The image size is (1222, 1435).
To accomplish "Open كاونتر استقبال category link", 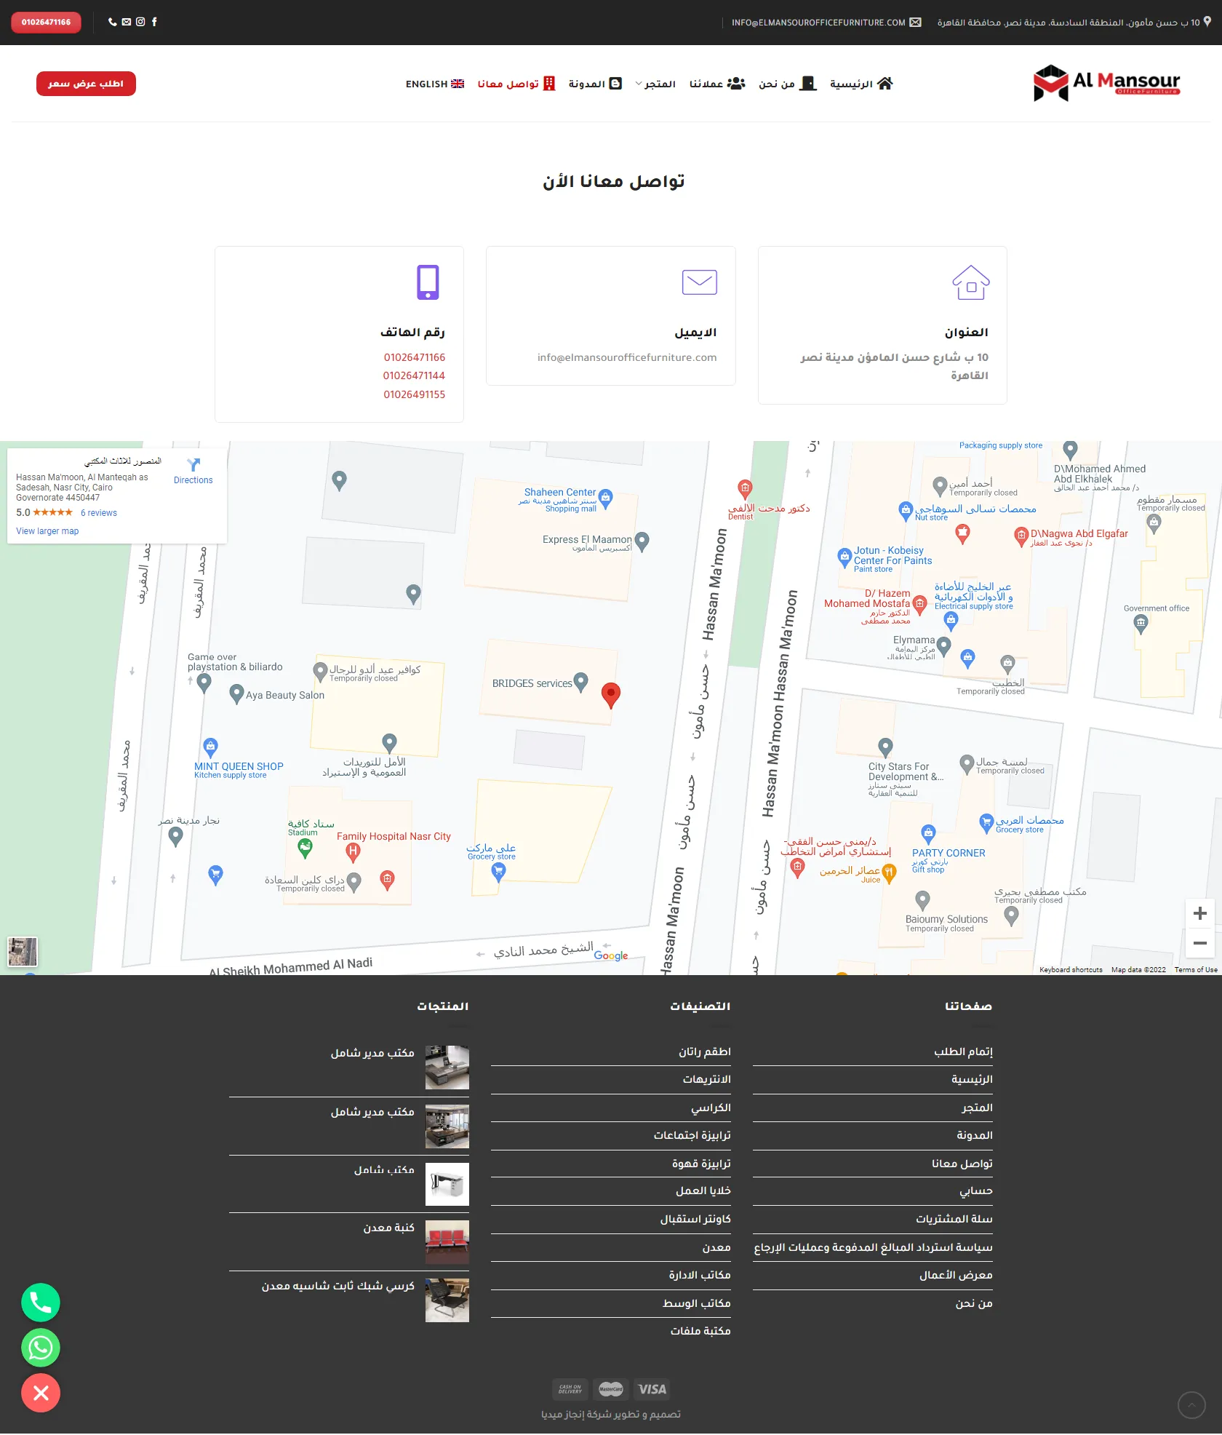I will 695,1219.
